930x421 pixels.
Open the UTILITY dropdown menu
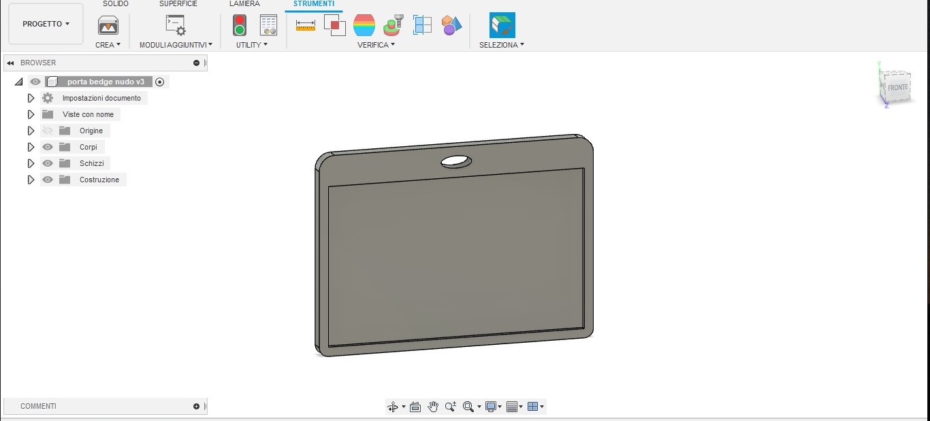(x=252, y=45)
